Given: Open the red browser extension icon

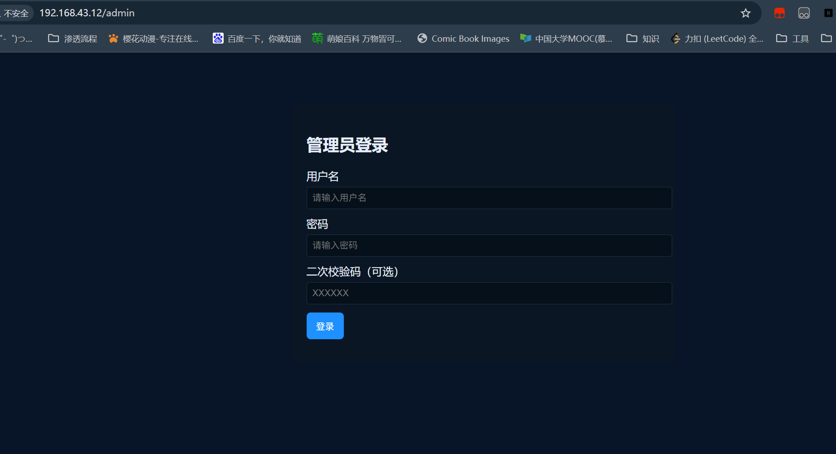Looking at the screenshot, I should [779, 13].
